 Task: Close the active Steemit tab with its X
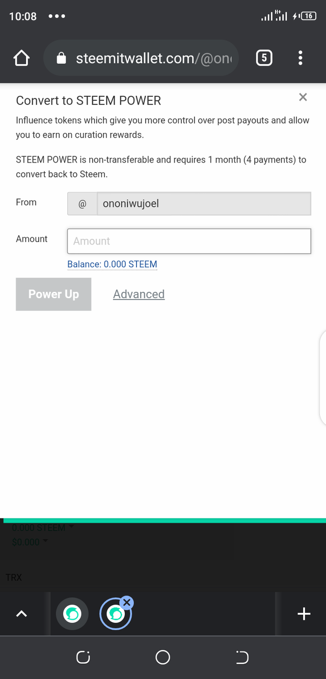tap(127, 602)
